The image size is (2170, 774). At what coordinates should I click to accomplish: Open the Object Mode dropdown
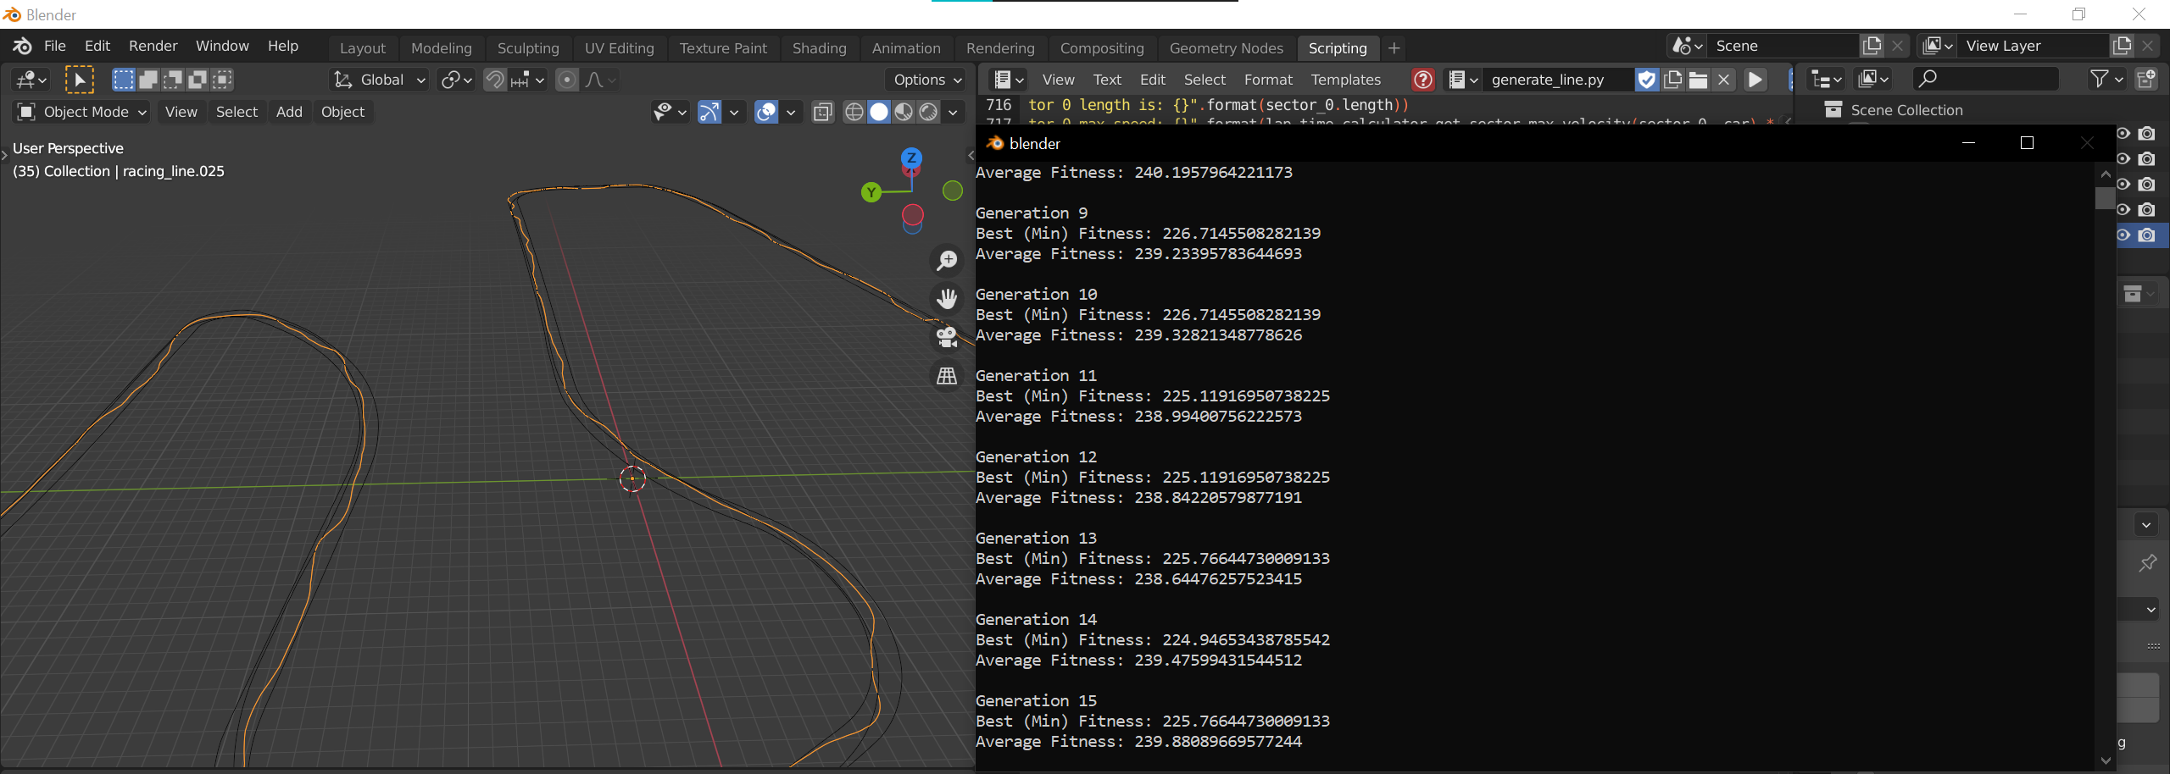pos(82,112)
